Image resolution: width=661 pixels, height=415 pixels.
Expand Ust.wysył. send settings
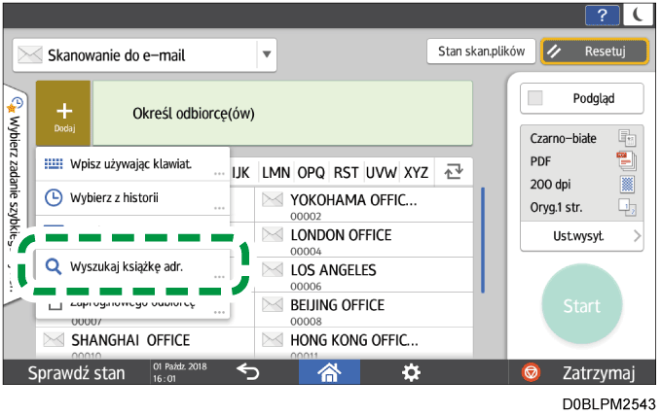[581, 235]
